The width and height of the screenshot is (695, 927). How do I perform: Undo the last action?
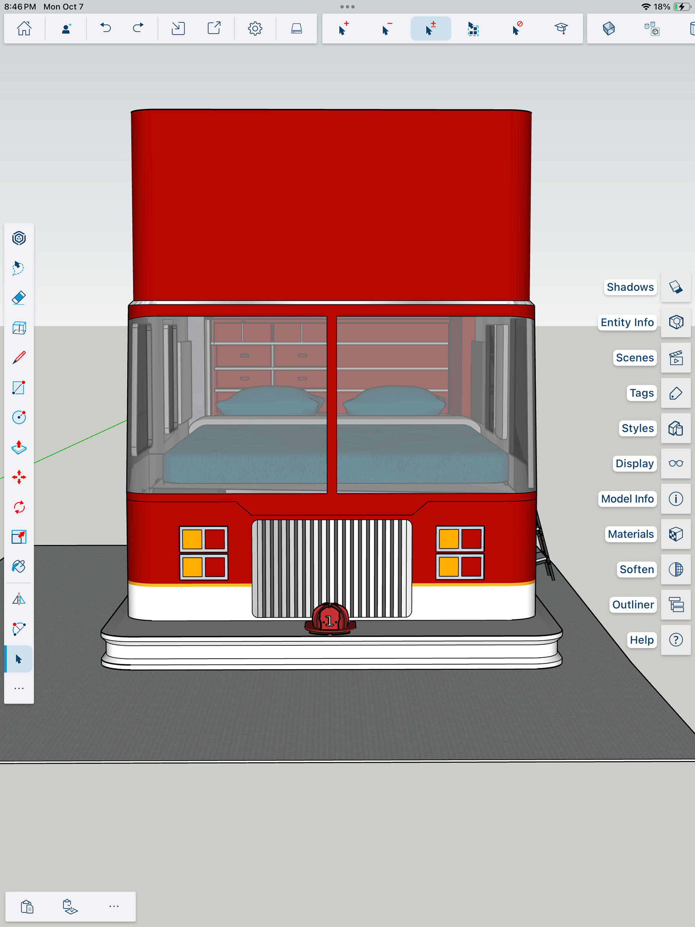pyautogui.click(x=106, y=29)
